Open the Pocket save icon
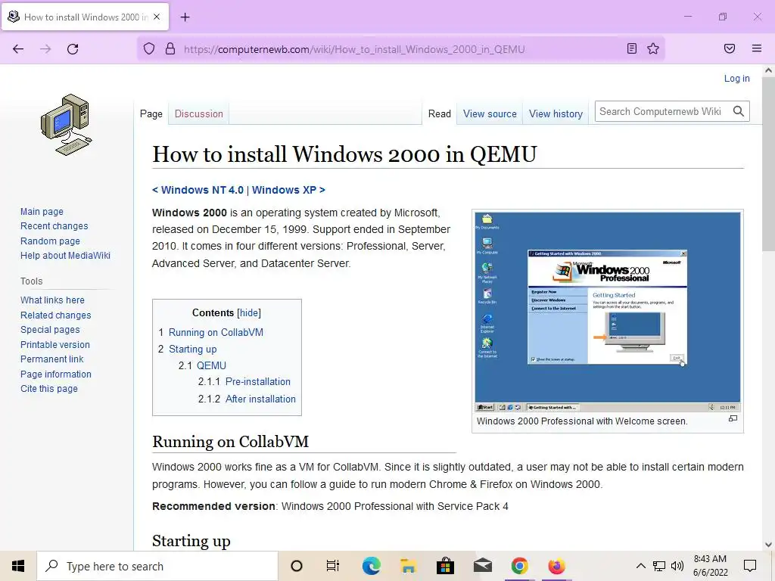775x581 pixels. tap(730, 48)
